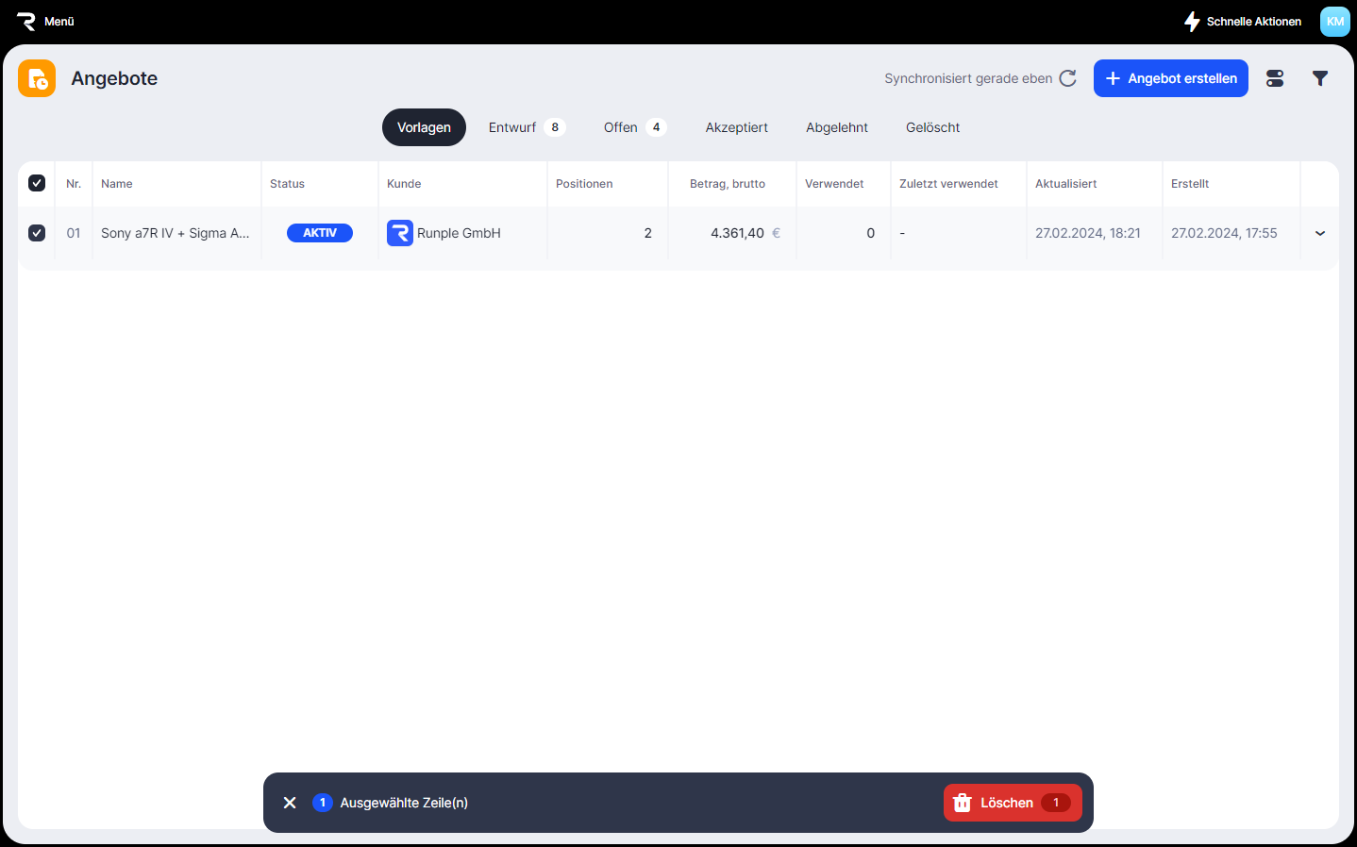Click the orange Angebote module icon
This screenshot has height=847, width=1357.
coord(37,78)
